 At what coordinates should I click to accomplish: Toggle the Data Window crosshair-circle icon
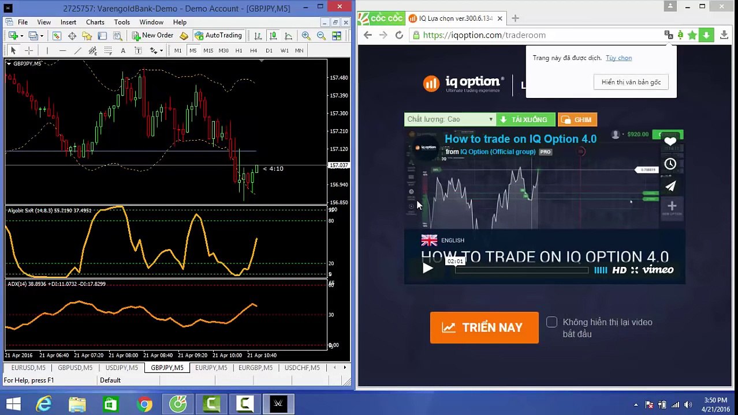point(72,36)
